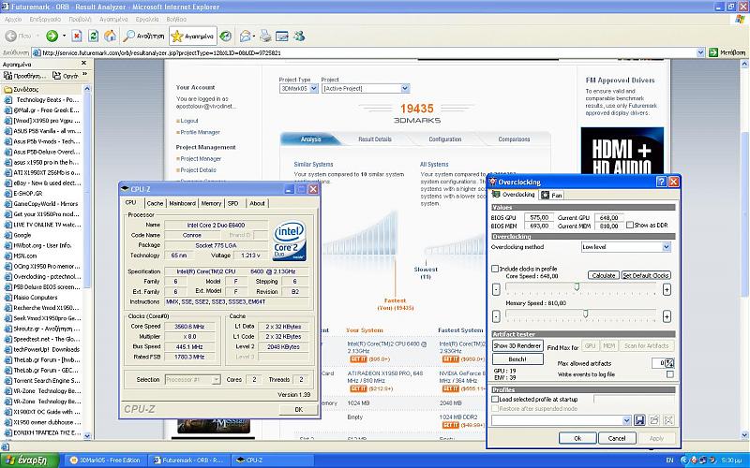This screenshot has height=468, width=750.
Task: Go back with the browser Back arrow
Action: click(x=11, y=36)
